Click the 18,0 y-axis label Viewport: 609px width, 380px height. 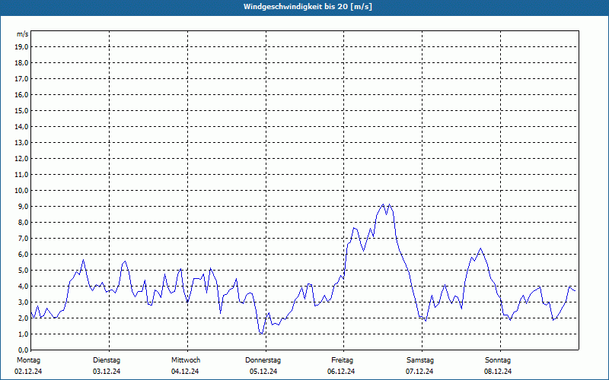coord(21,63)
